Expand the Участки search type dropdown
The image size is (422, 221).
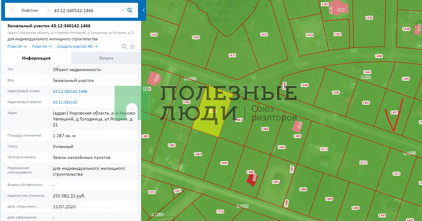pos(35,10)
